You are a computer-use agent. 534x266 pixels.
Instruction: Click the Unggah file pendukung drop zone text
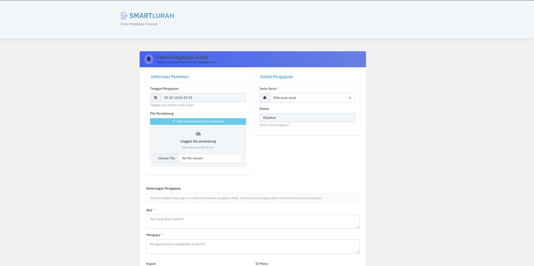(198, 141)
